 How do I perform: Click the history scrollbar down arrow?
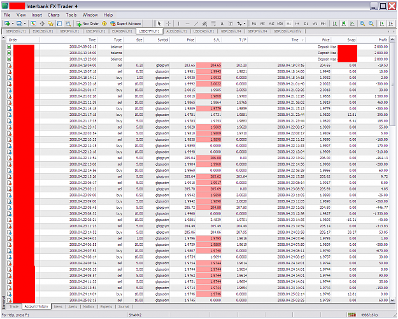click(392, 301)
